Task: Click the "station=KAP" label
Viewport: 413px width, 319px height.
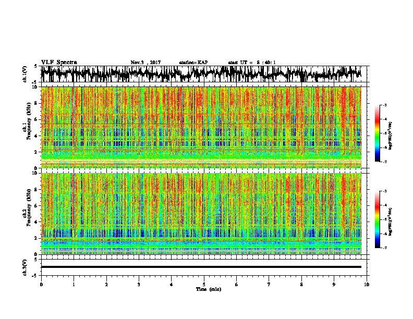Action: (193, 63)
